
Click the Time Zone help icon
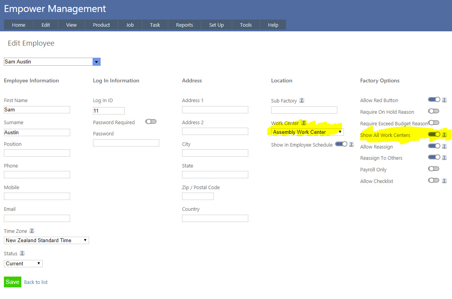32,231
